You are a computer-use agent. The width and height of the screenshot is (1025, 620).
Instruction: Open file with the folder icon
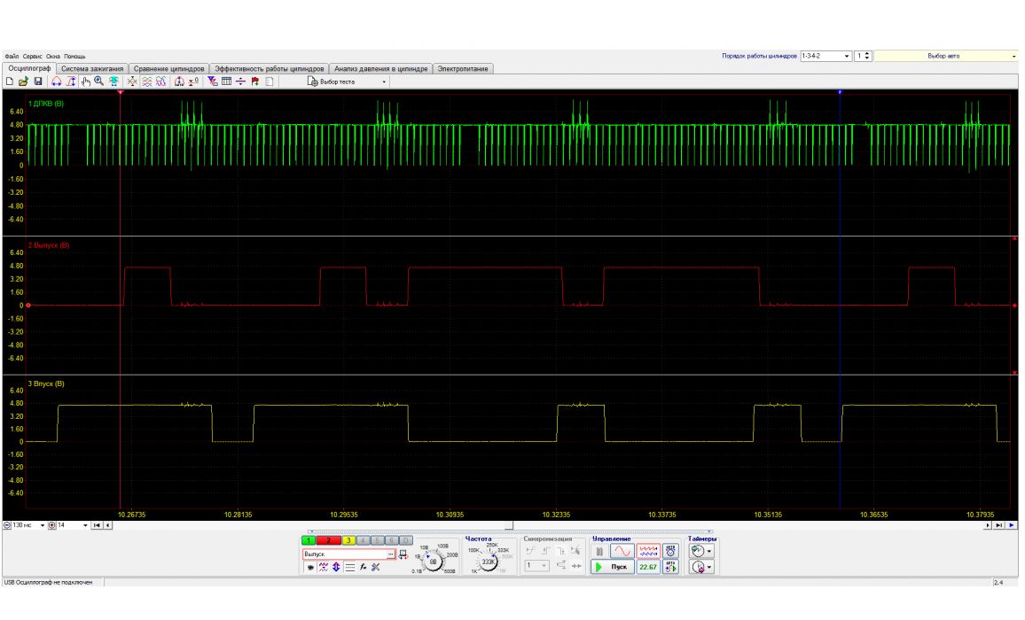24,81
